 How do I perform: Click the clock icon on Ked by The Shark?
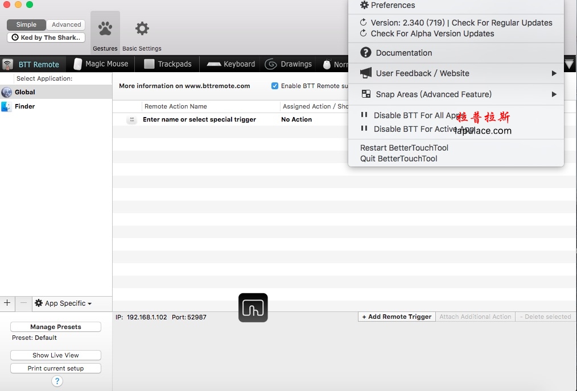(15, 38)
